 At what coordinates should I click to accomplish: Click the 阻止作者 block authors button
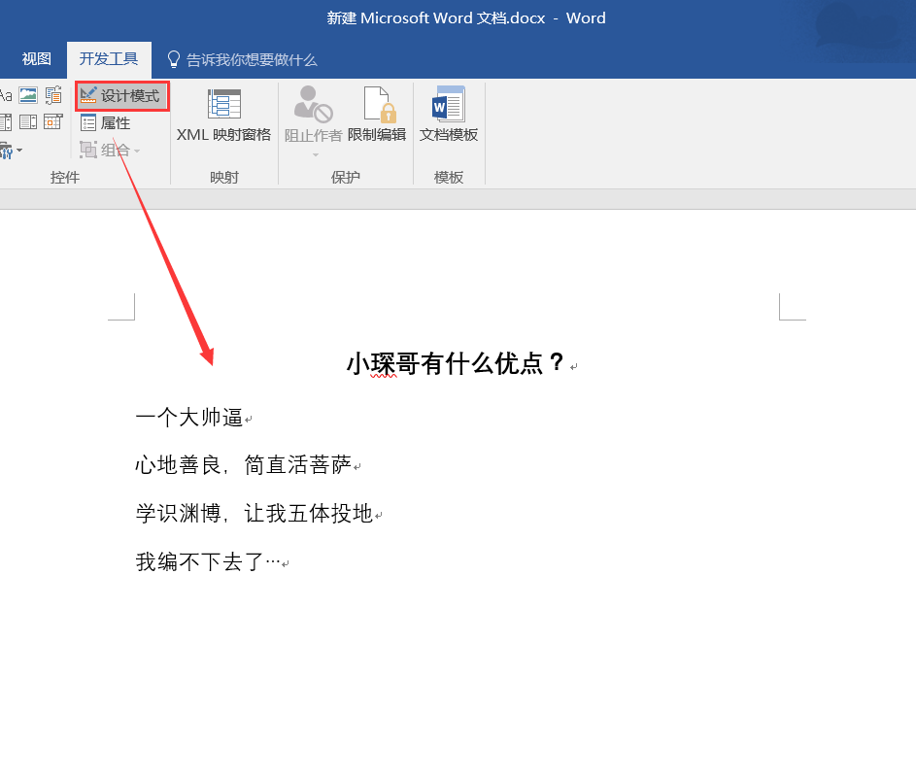(x=313, y=115)
